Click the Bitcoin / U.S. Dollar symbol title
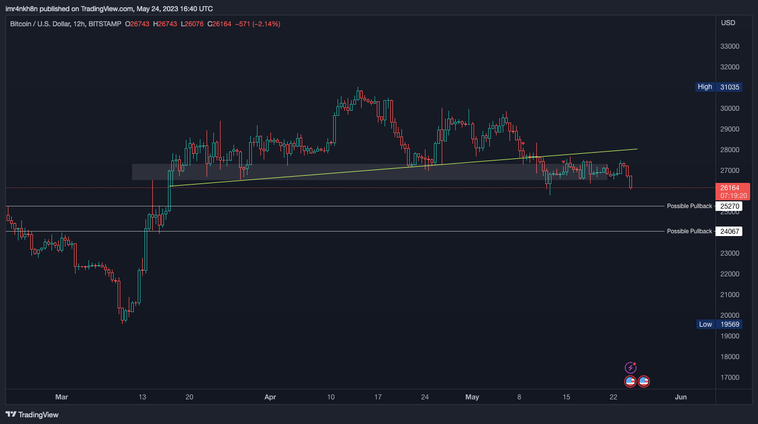This screenshot has width=758, height=424. pyautogui.click(x=40, y=24)
